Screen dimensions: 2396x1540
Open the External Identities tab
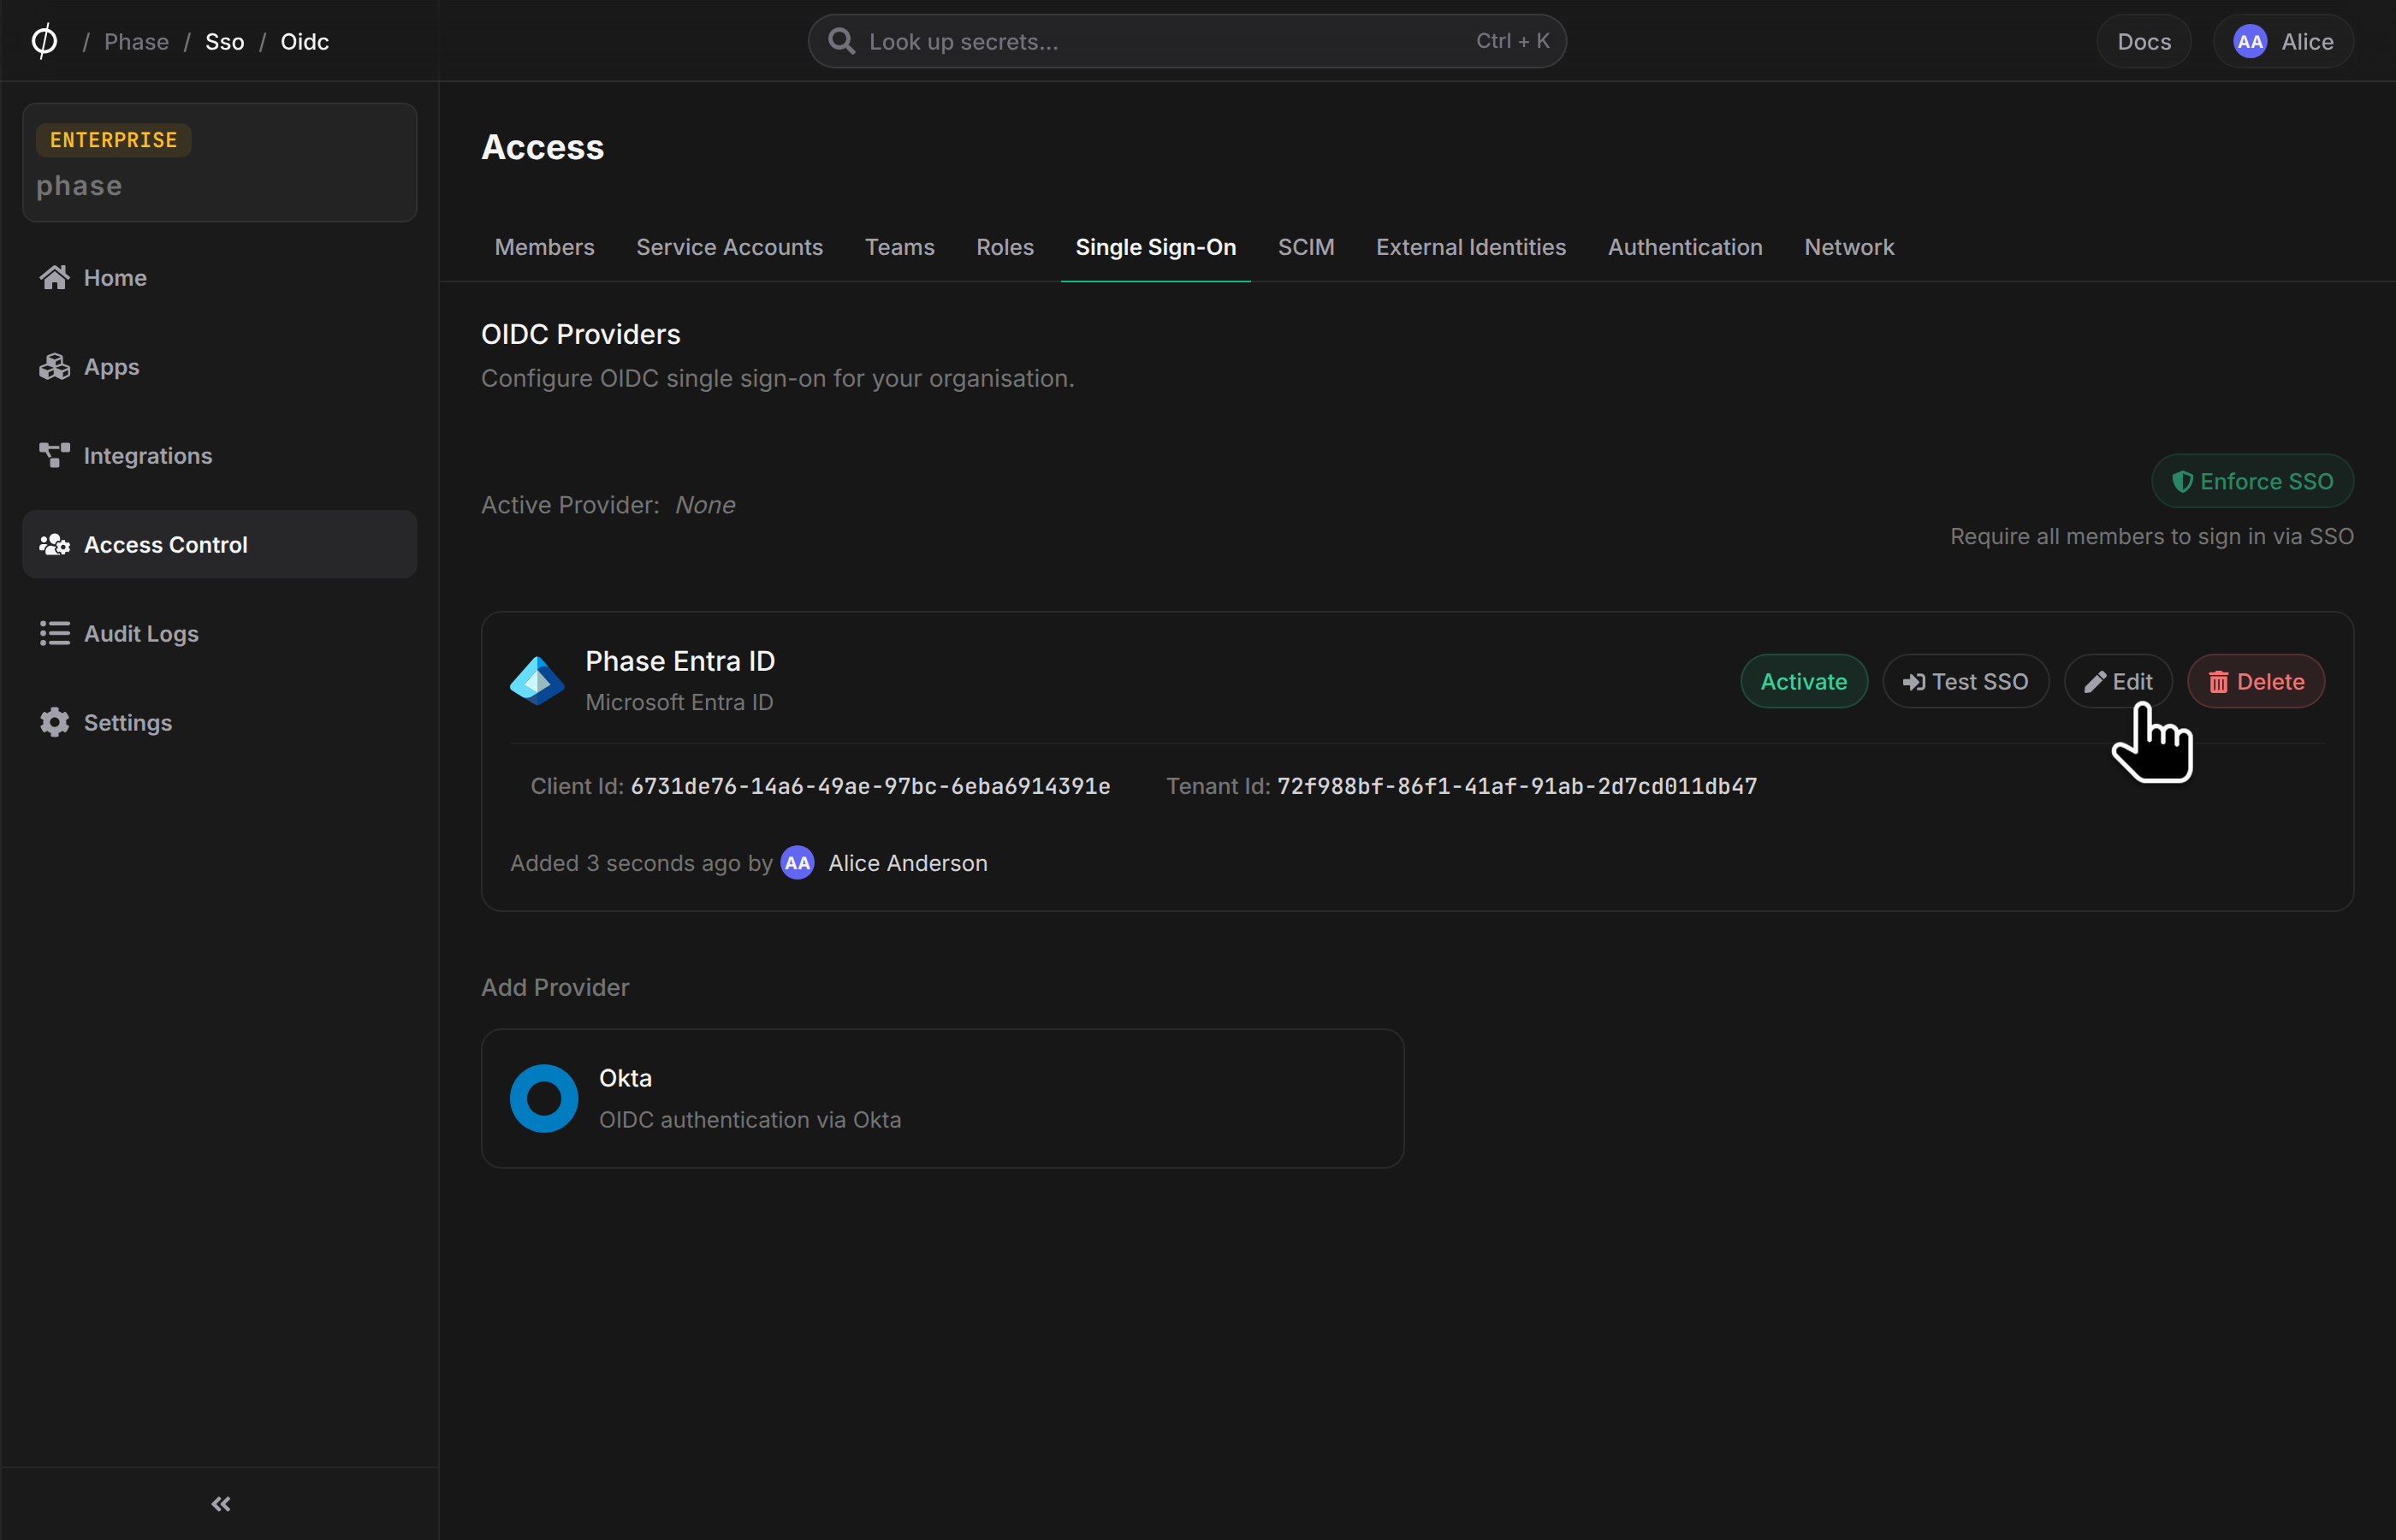click(x=1470, y=247)
